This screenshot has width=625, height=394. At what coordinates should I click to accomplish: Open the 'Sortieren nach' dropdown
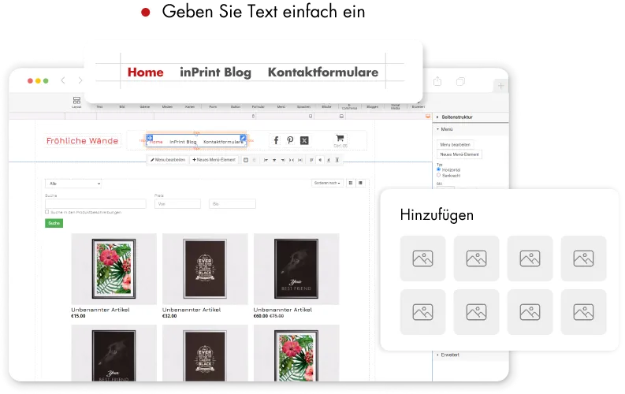[x=327, y=183]
